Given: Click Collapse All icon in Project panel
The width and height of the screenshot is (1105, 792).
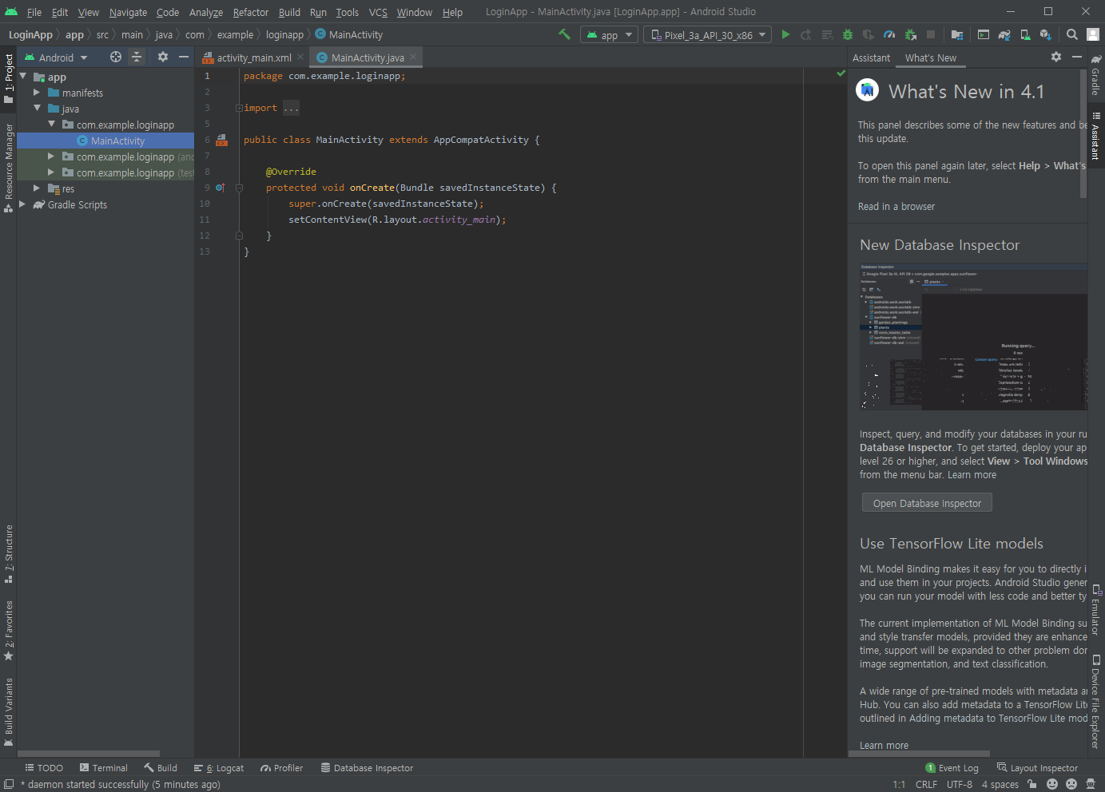Looking at the screenshot, I should [137, 57].
